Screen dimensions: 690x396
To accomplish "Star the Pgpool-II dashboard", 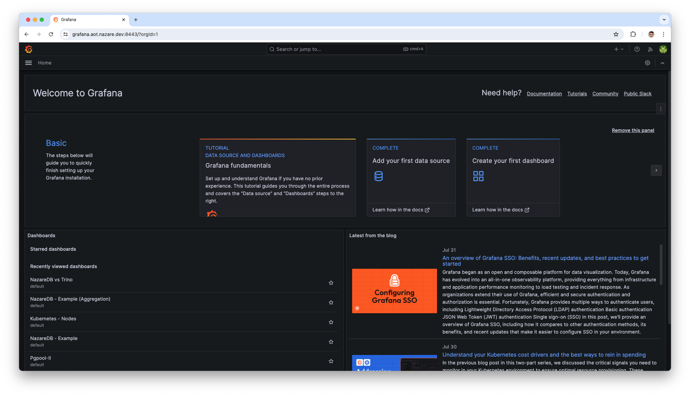I will click(331, 361).
